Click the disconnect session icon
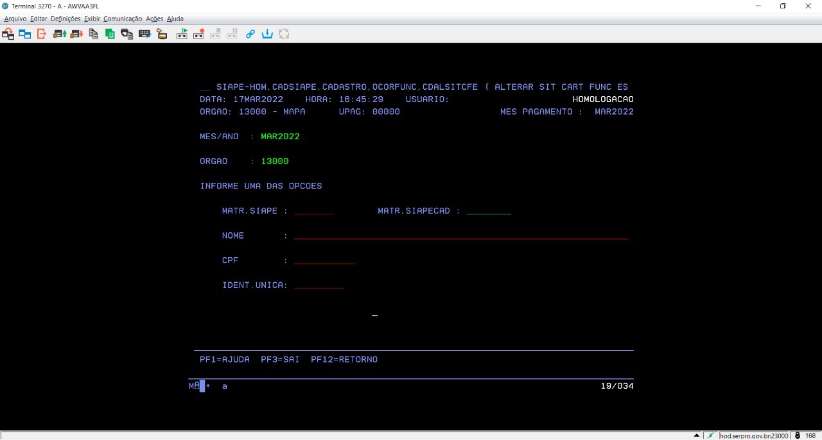The width and height of the screenshot is (822, 440). click(42, 34)
